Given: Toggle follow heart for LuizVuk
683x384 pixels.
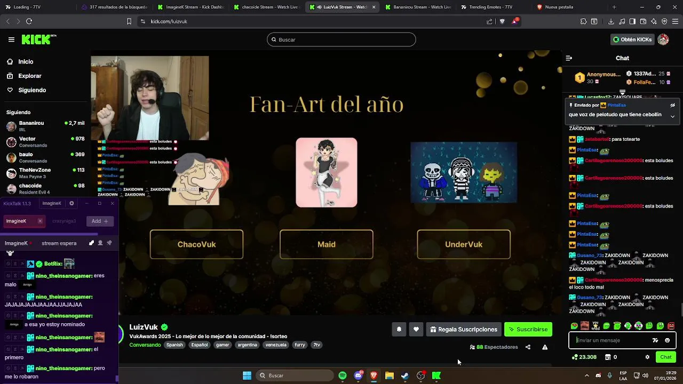Looking at the screenshot, I should [416, 330].
